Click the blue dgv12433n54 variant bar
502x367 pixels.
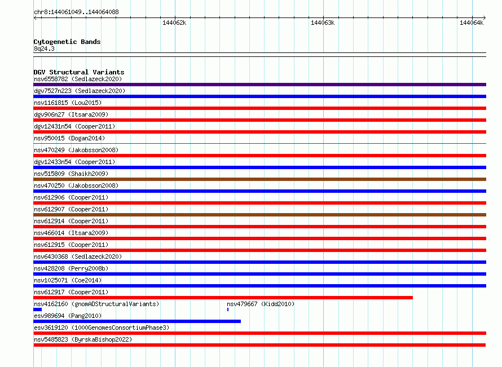click(x=259, y=167)
